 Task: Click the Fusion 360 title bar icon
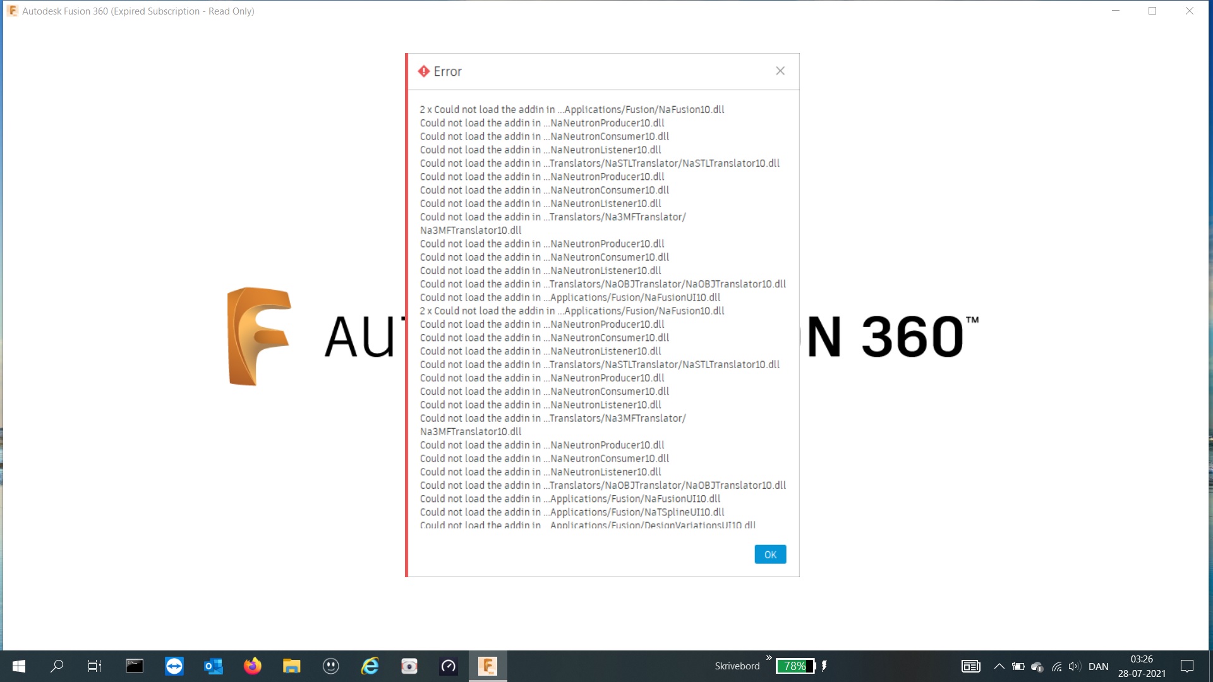pyautogui.click(x=13, y=11)
